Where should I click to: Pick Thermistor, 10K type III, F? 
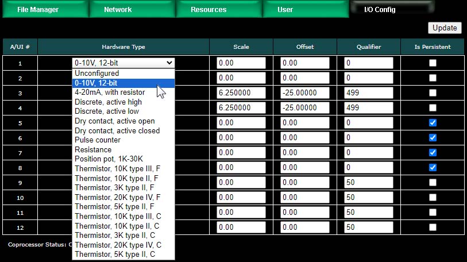point(117,169)
